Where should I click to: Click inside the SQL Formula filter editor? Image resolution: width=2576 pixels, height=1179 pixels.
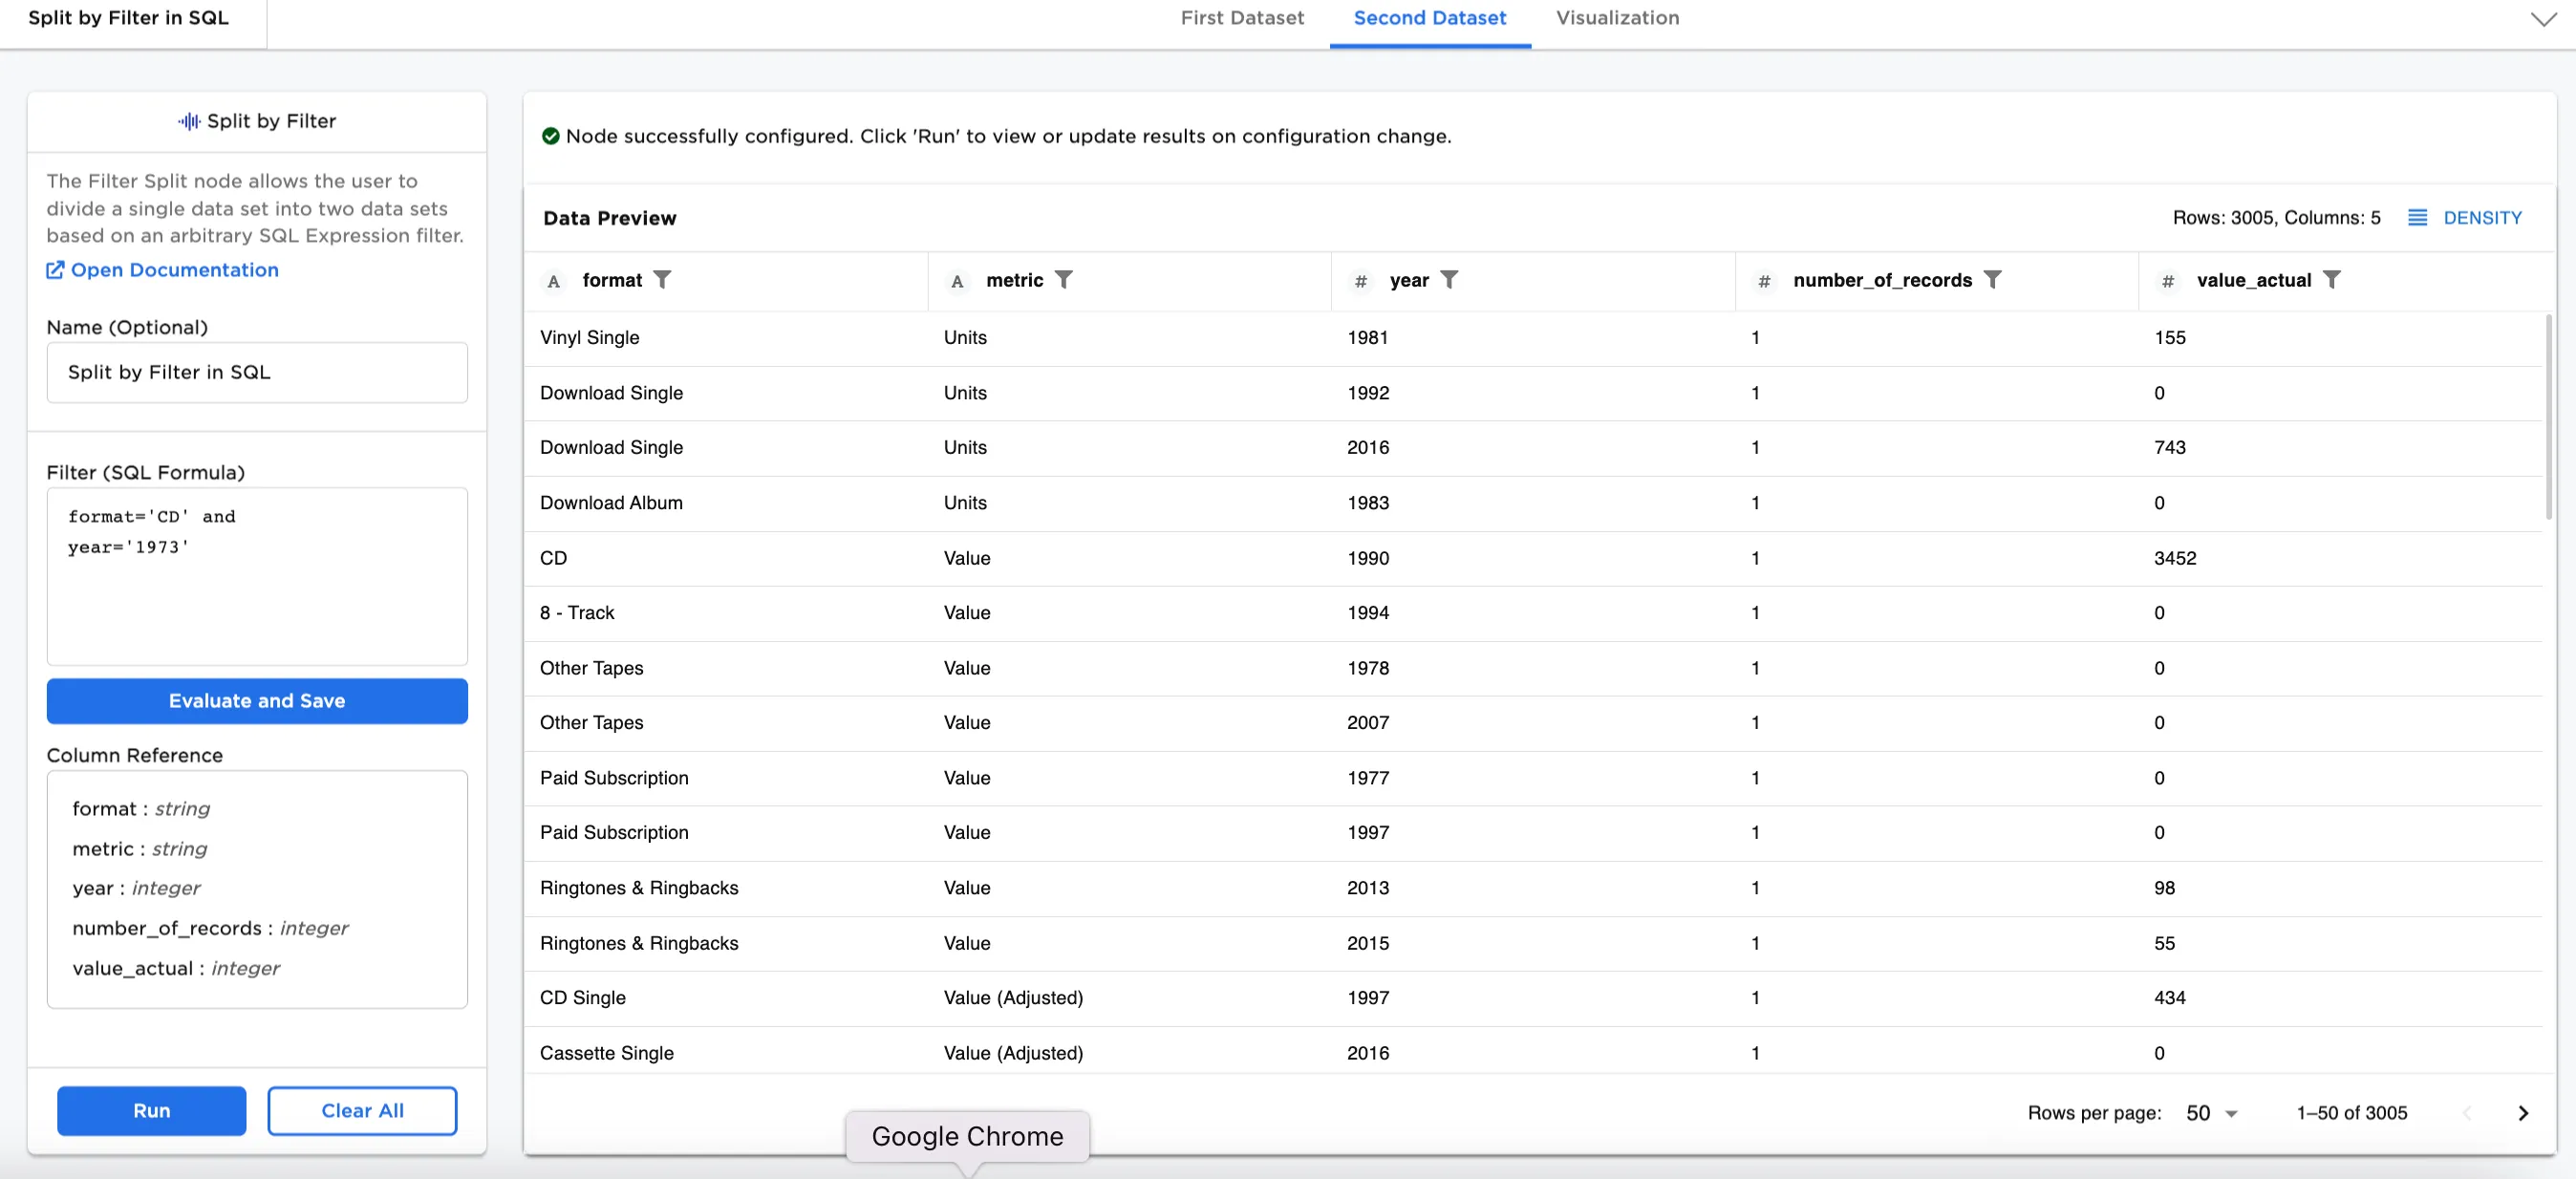click(256, 576)
